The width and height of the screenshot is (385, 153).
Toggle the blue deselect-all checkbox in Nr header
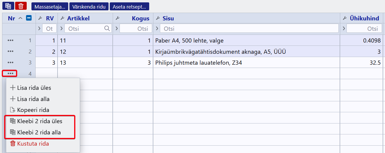(x=29, y=18)
